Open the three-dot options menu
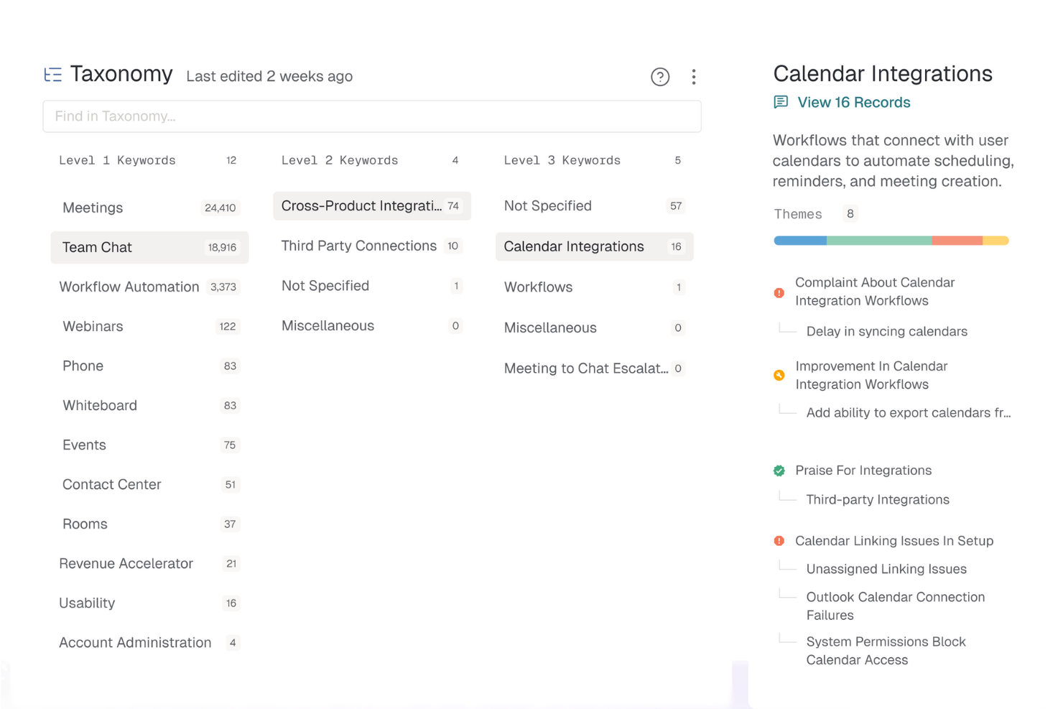 pyautogui.click(x=694, y=76)
